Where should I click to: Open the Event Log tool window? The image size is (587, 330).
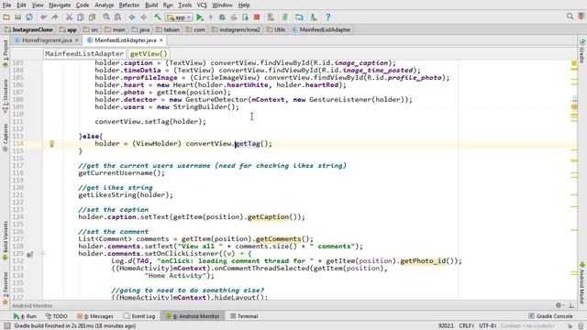coord(138,316)
